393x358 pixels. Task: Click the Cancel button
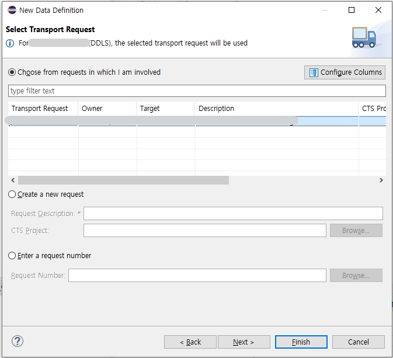(358, 342)
